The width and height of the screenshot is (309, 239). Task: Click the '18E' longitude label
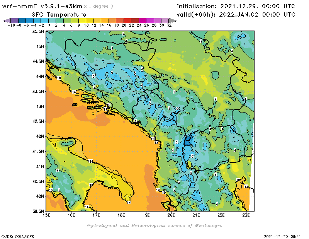point(121,215)
